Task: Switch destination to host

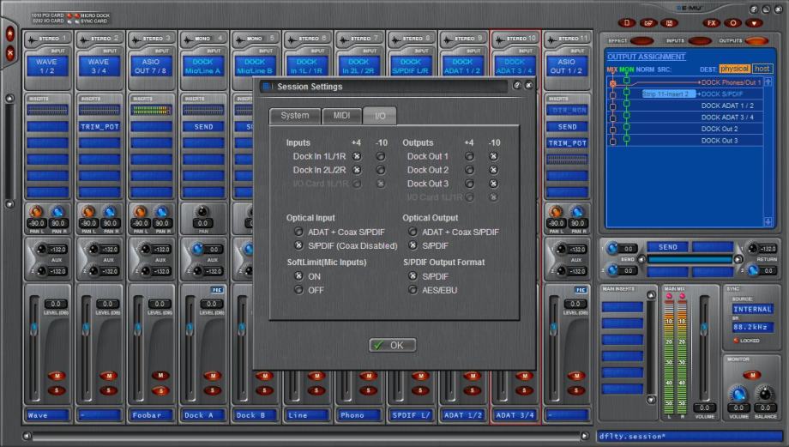Action: 762,69
